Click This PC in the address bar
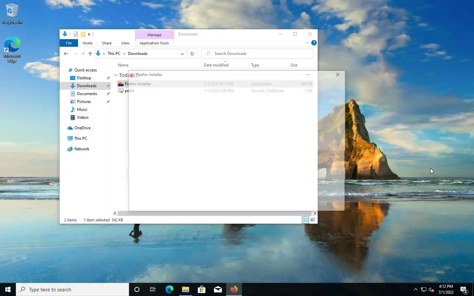Screen dimensions: 474x296 pos(114,54)
